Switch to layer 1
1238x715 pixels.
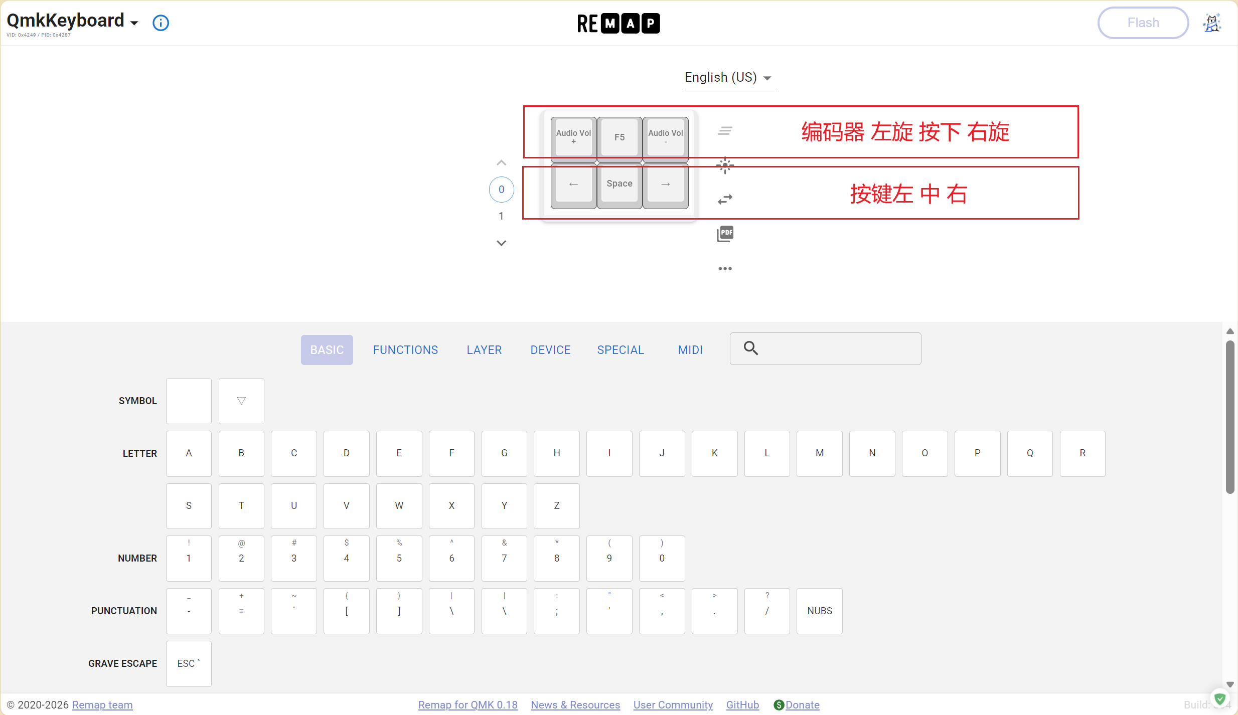tap(501, 216)
